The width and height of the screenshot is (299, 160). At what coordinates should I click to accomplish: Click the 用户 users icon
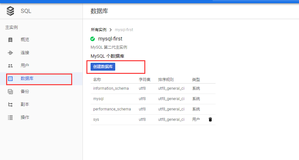click(10, 66)
